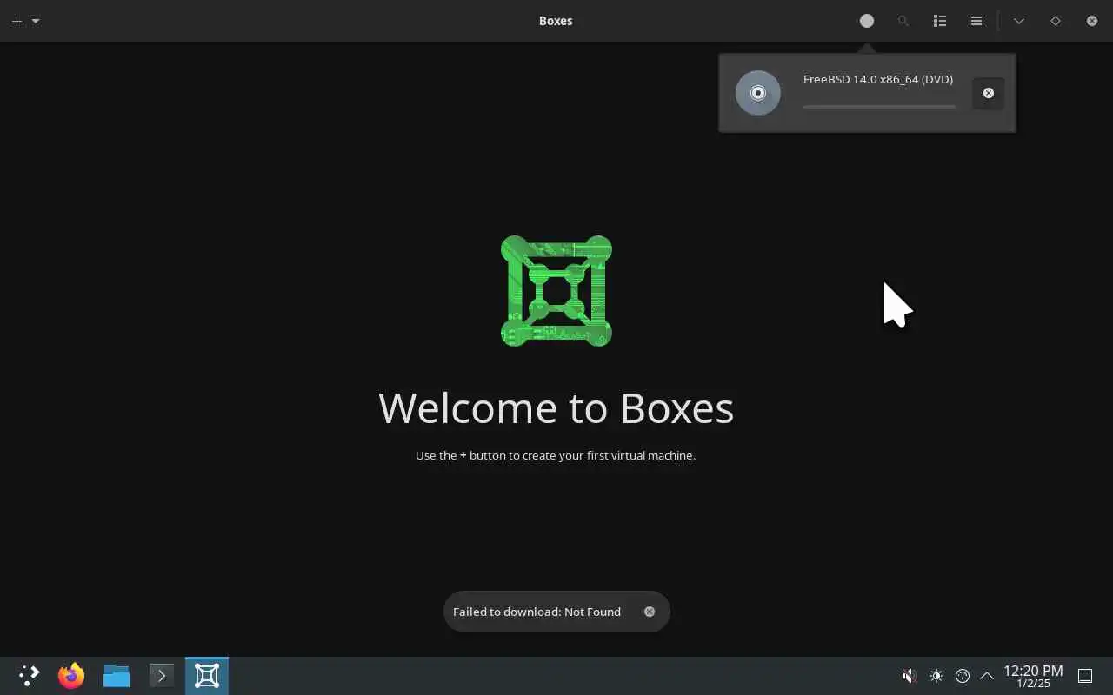This screenshot has height=695, width=1113.
Task: Toggle the downloads popover button in the header
Action: coord(867,21)
